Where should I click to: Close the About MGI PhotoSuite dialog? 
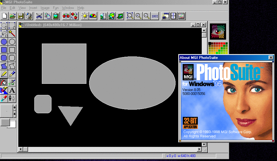(x=271, y=57)
